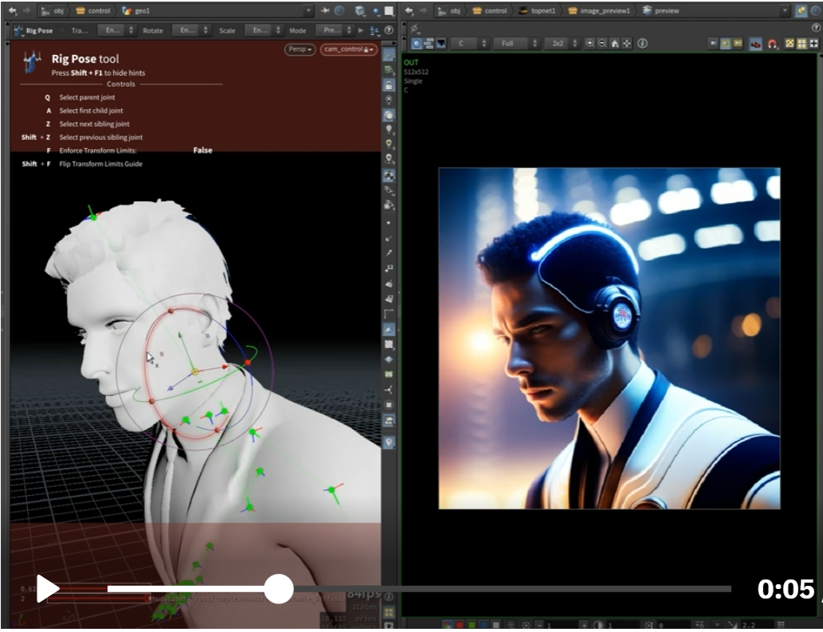Click the right arrow after the Mode dropdown
Image resolution: width=823 pixels, height=632 pixels.
361,30
